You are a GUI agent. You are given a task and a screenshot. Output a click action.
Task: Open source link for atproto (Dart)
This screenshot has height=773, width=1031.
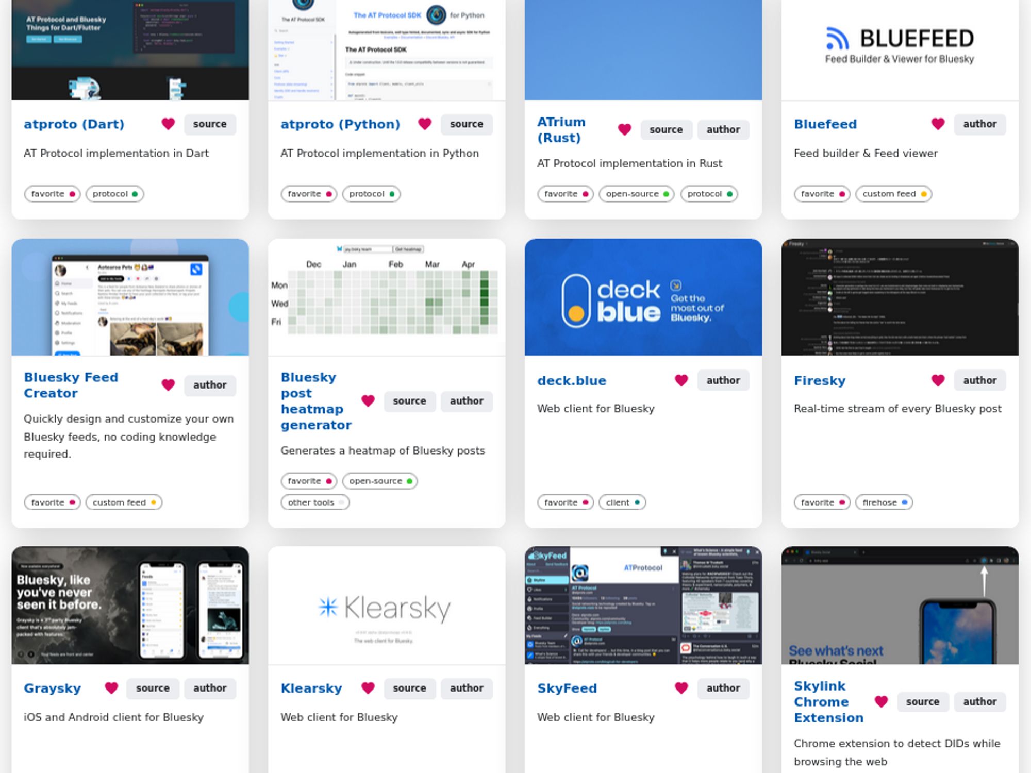[x=210, y=124]
